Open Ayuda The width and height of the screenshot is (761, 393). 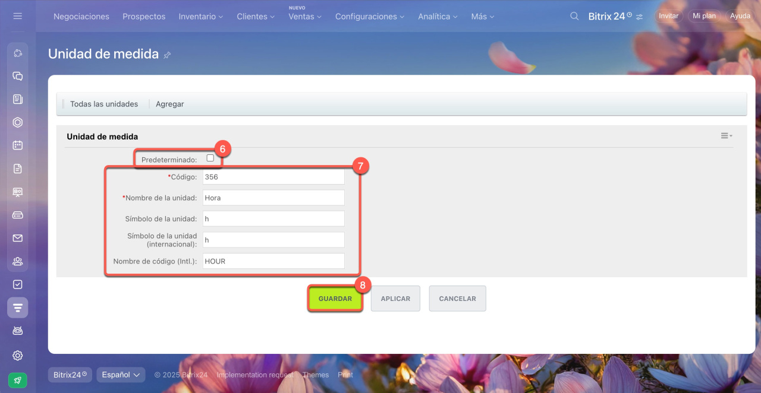pos(740,16)
